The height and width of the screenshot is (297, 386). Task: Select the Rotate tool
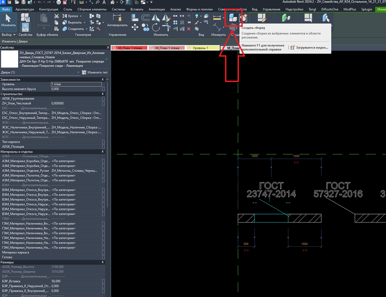(x=156, y=27)
